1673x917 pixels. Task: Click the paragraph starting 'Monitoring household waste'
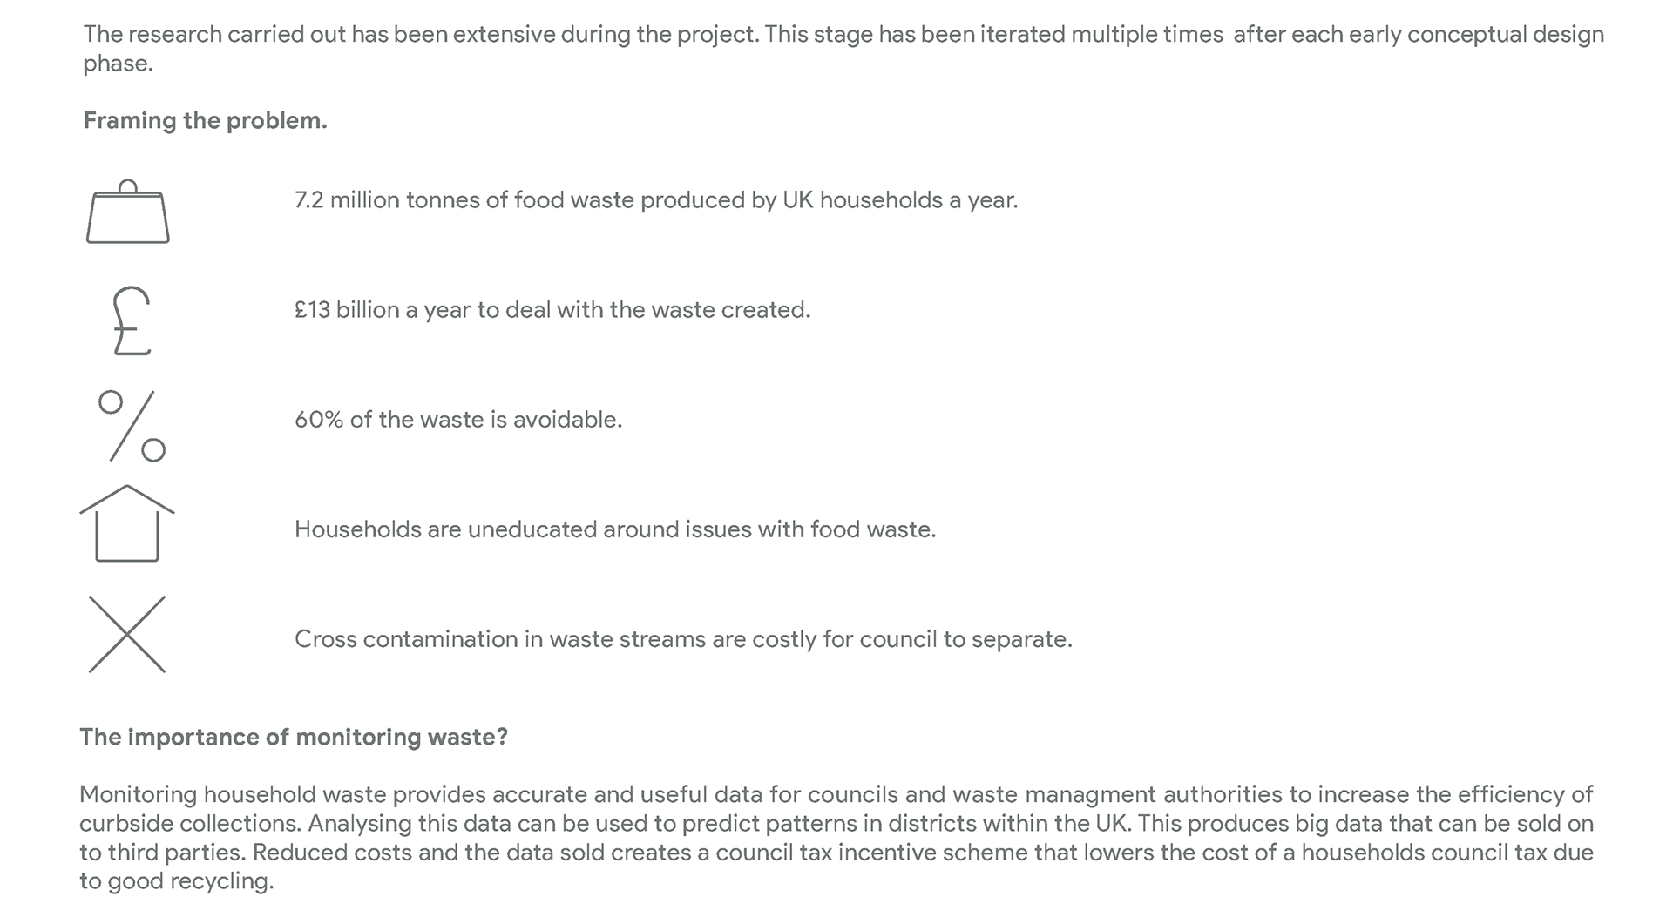click(x=836, y=838)
